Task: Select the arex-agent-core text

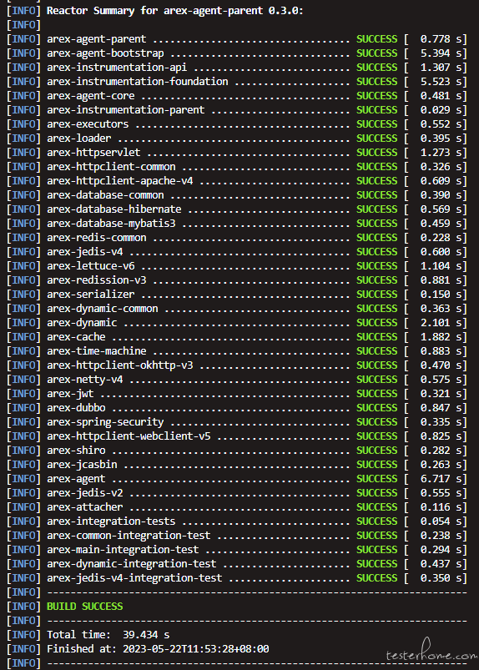Action: point(91,96)
